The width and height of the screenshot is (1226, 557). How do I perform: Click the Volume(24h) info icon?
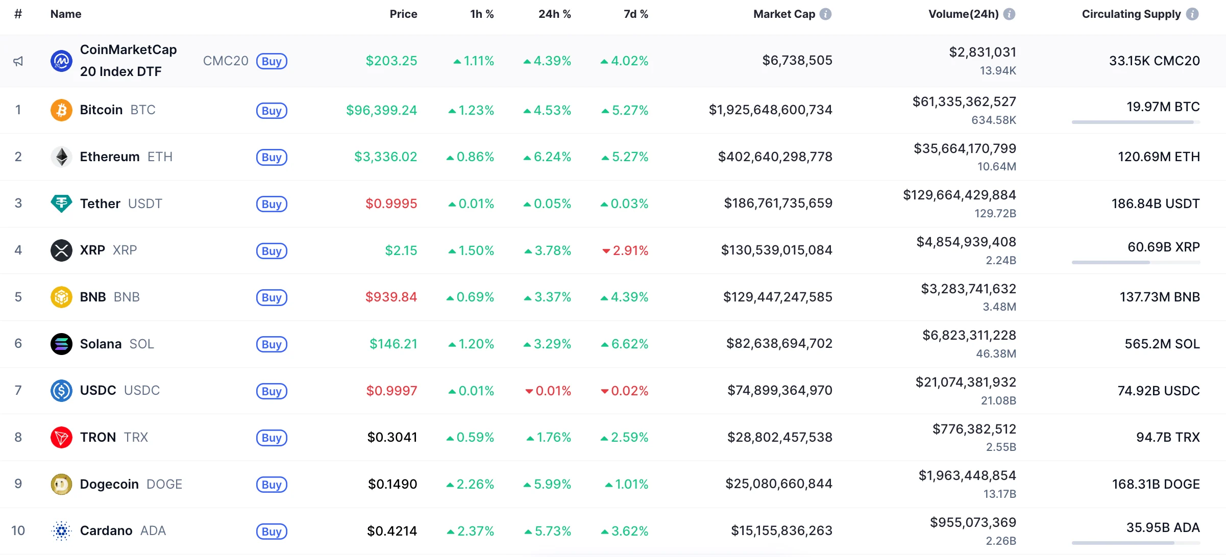coord(1009,14)
